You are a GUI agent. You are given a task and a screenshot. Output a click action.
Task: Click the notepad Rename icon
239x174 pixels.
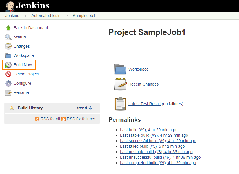coord(8,93)
